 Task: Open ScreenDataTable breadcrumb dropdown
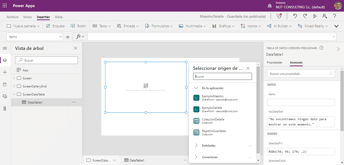click(114, 160)
